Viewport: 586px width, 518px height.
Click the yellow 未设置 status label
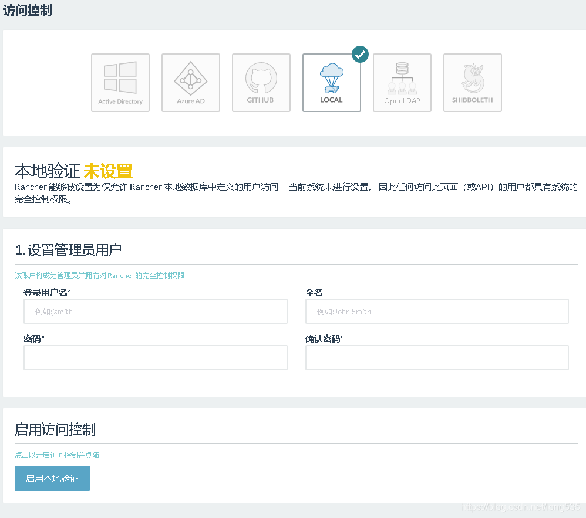click(x=108, y=171)
